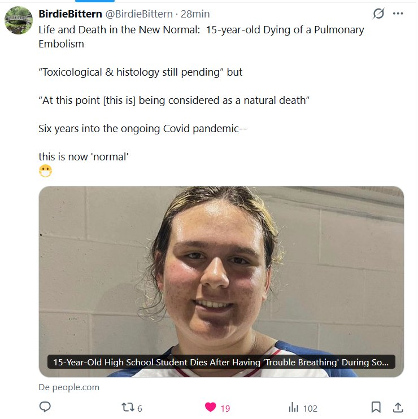
Task: Click the like count 19
Action: point(225,408)
